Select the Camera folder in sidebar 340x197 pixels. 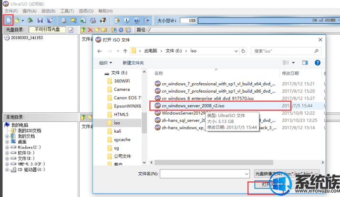click(x=122, y=89)
